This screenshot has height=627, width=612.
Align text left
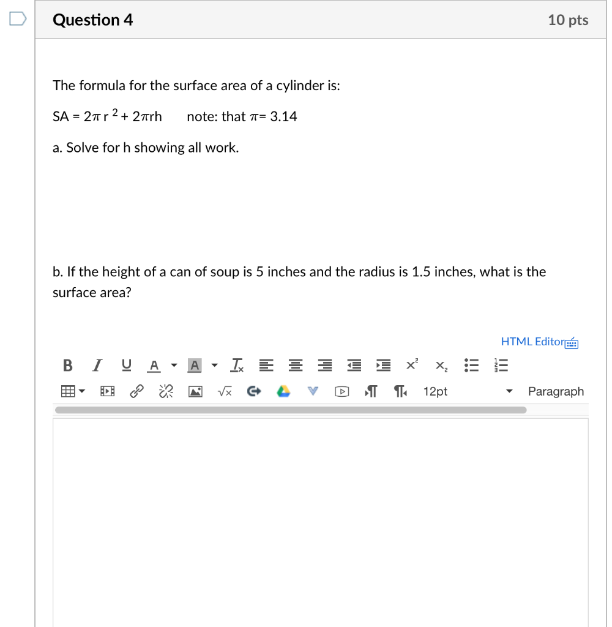pyautogui.click(x=266, y=365)
